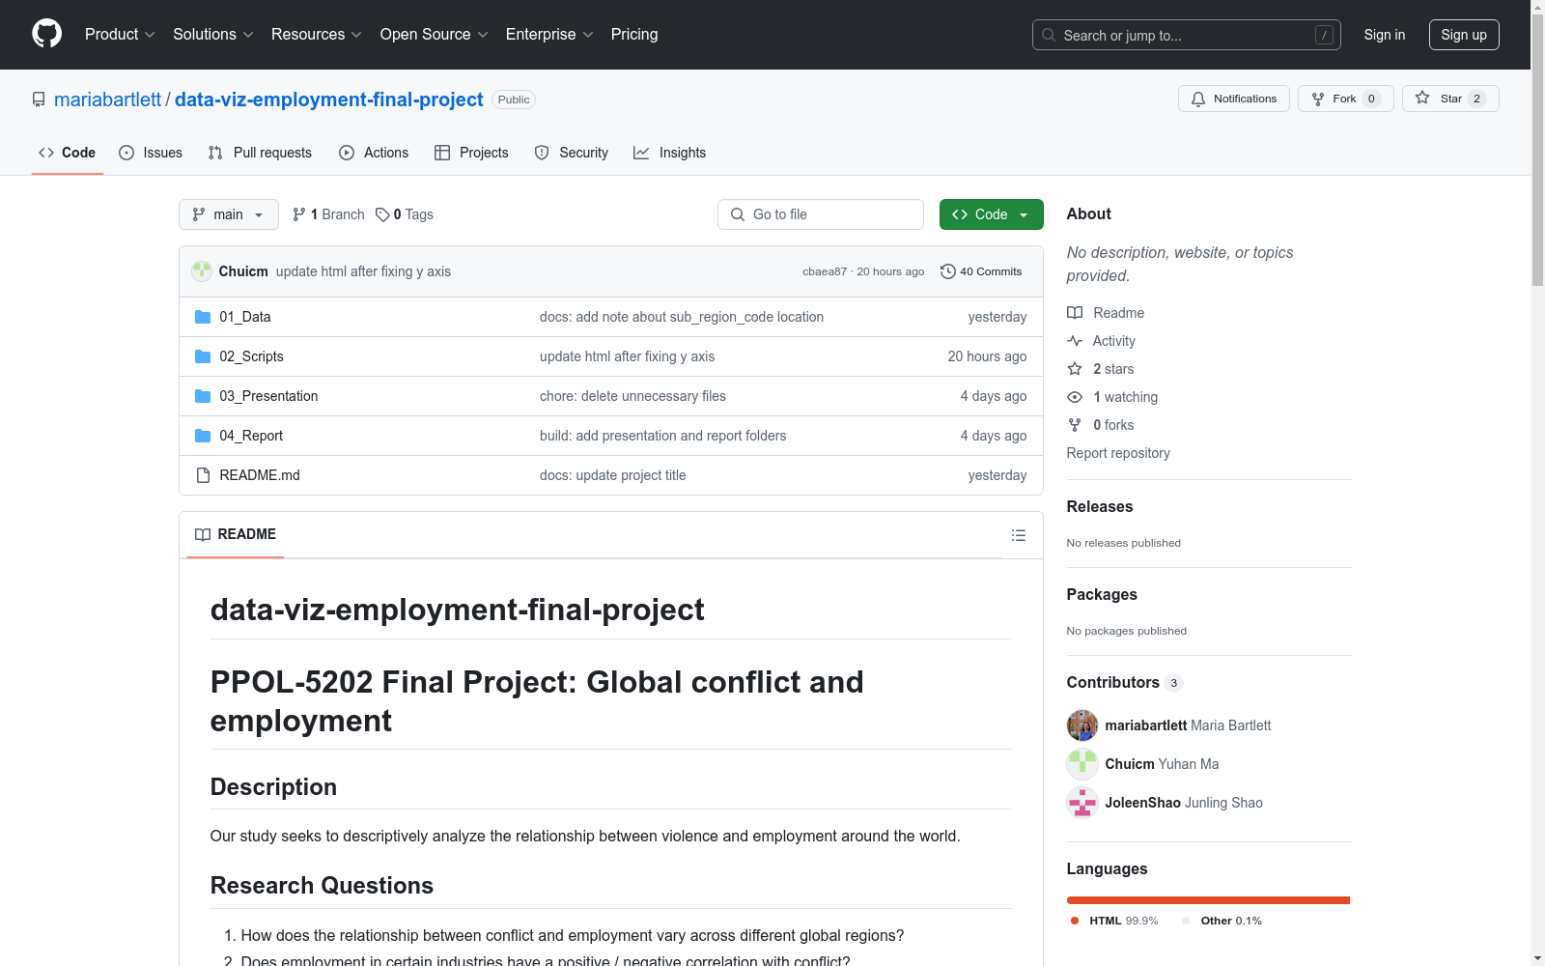Image resolution: width=1545 pixels, height=966 pixels.
Task: Expand the Enterprise menu
Action: coord(550,34)
